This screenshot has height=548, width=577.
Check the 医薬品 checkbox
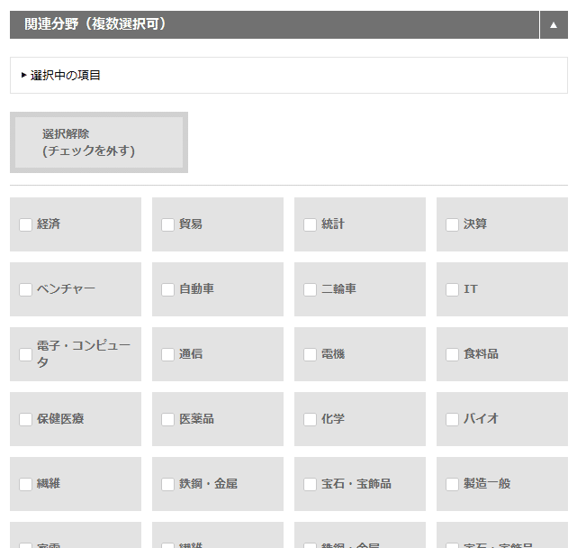click(167, 419)
